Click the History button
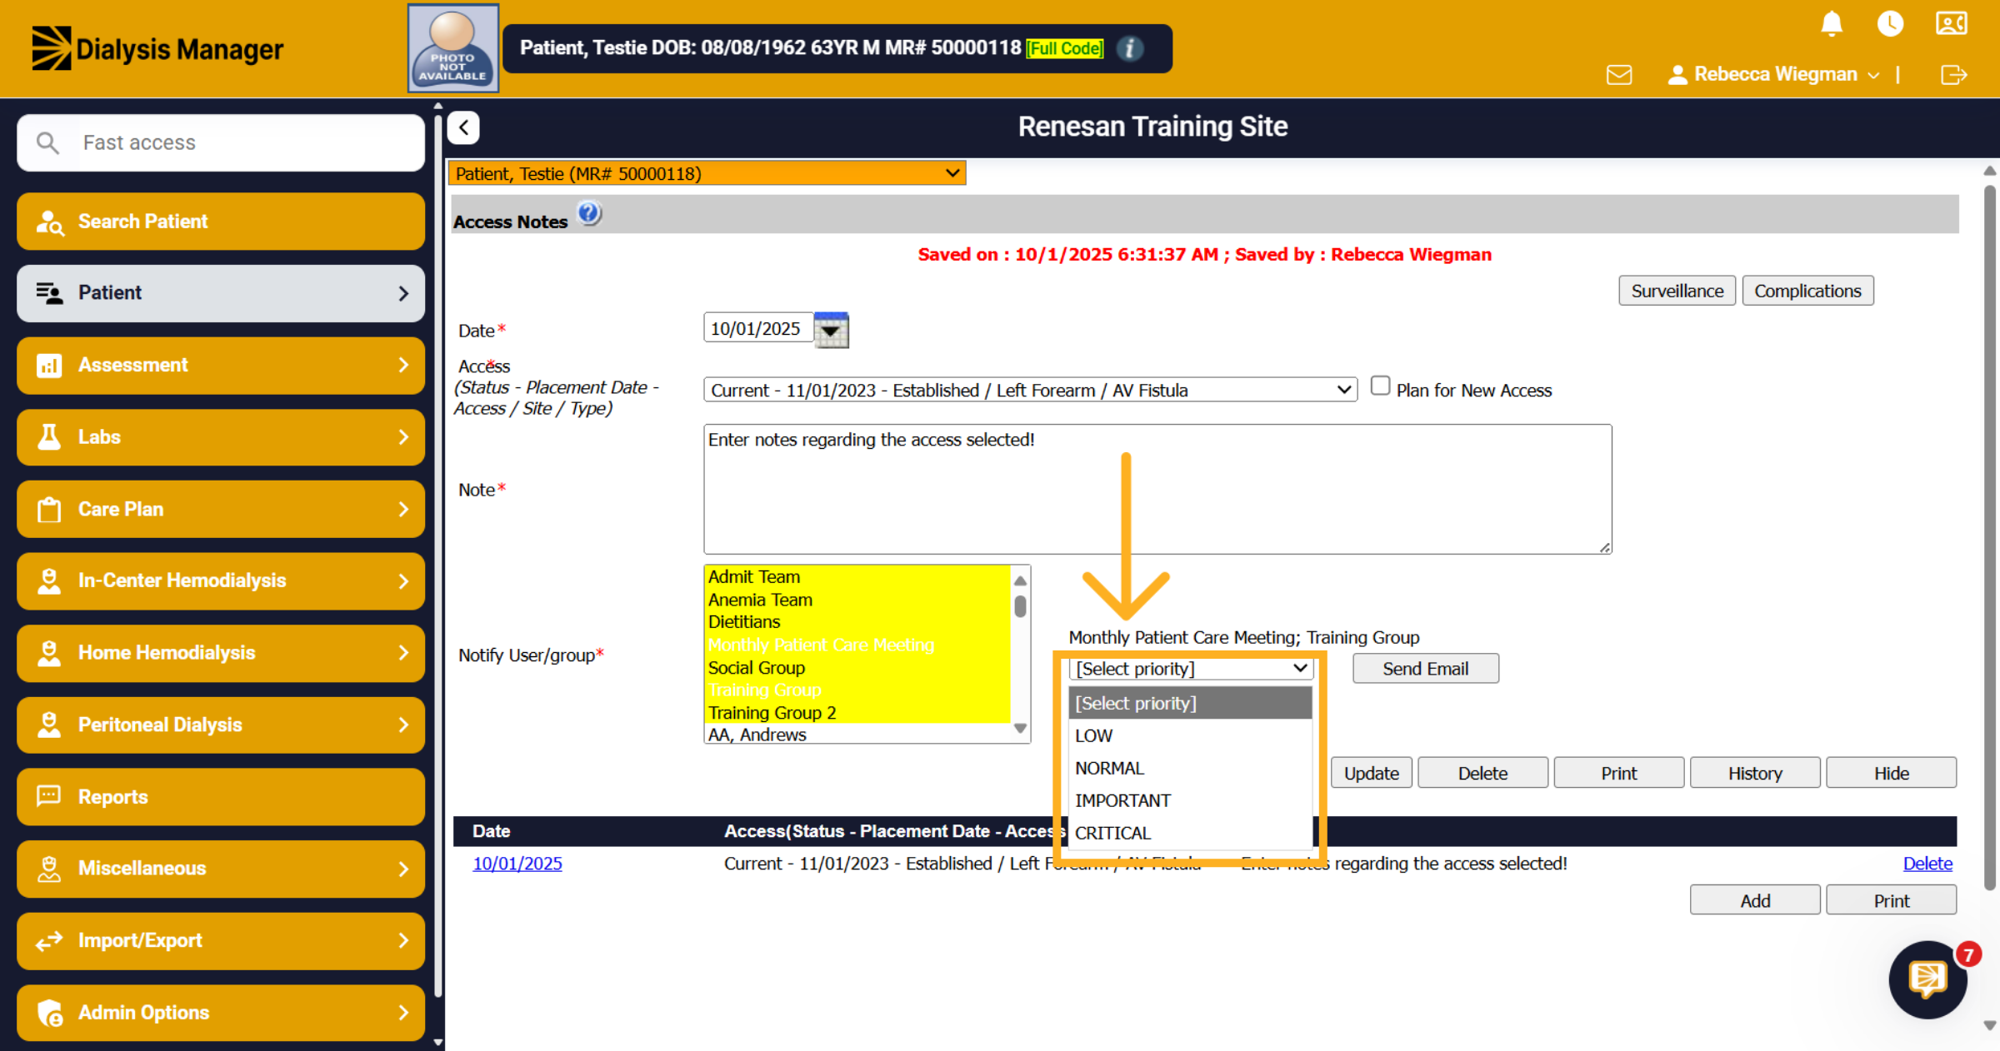 click(x=1754, y=773)
